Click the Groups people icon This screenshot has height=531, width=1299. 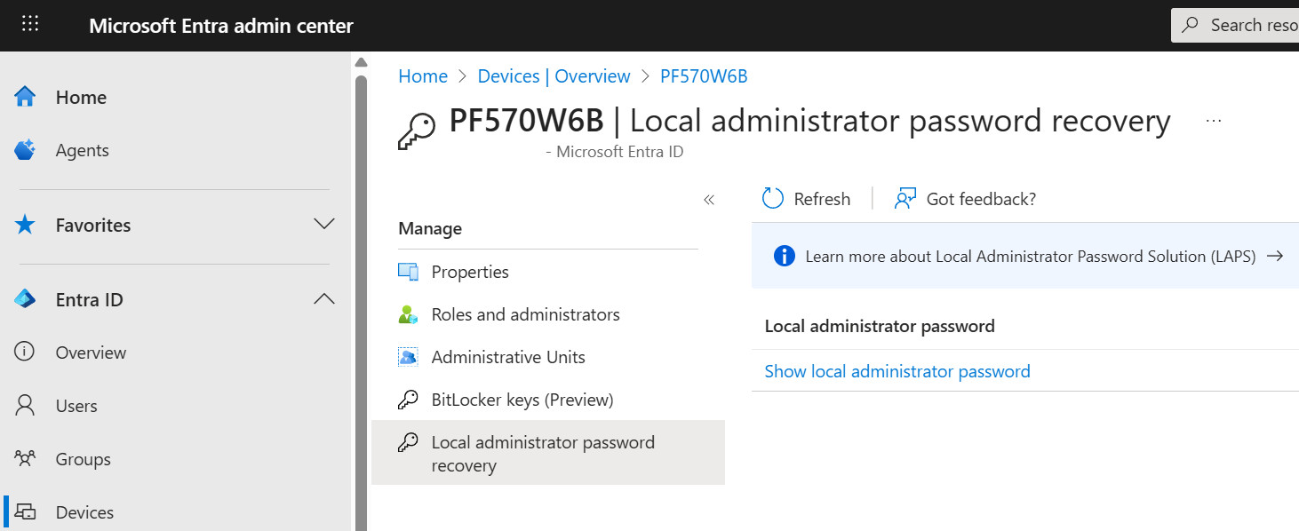pyautogui.click(x=25, y=459)
